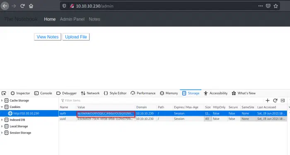290x155 pixels.
Task: Click the View Notes button
Action: click(48, 37)
